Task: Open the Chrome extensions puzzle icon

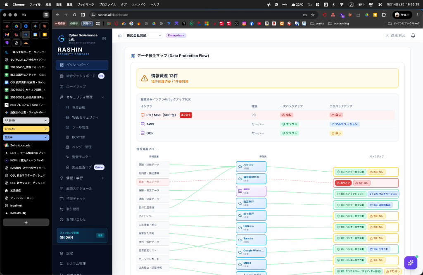Action: point(384,15)
